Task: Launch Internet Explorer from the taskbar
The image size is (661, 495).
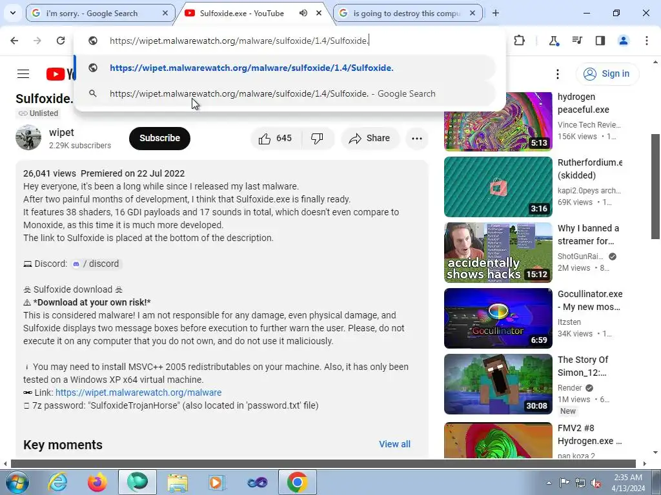Action: click(x=57, y=482)
